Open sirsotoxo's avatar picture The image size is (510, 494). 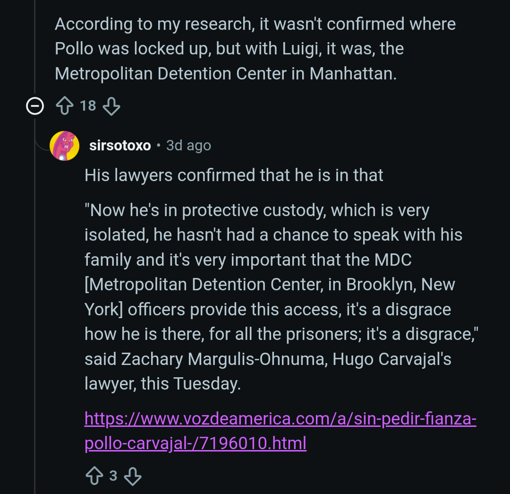(x=64, y=146)
